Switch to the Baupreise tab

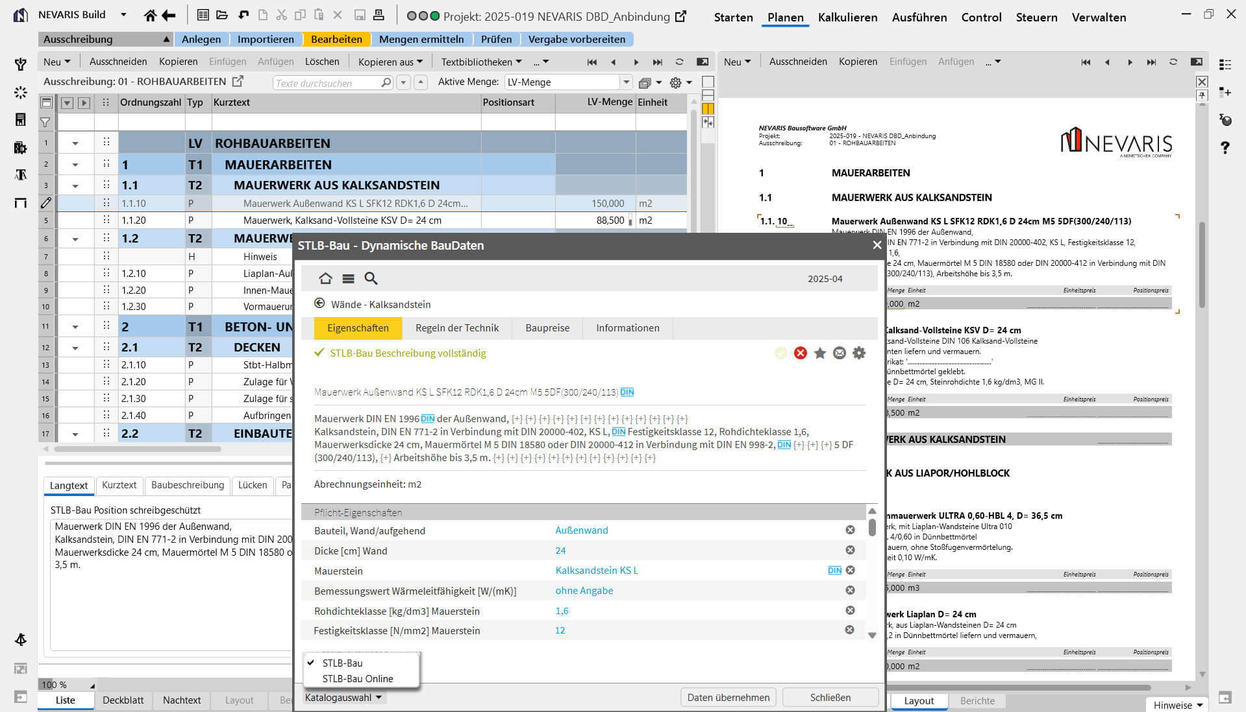(547, 327)
